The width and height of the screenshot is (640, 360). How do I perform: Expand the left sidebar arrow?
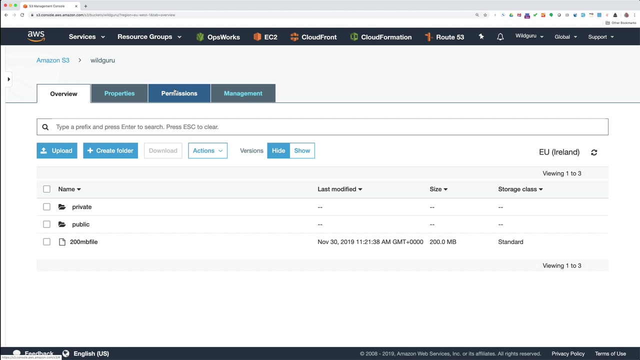click(8, 79)
